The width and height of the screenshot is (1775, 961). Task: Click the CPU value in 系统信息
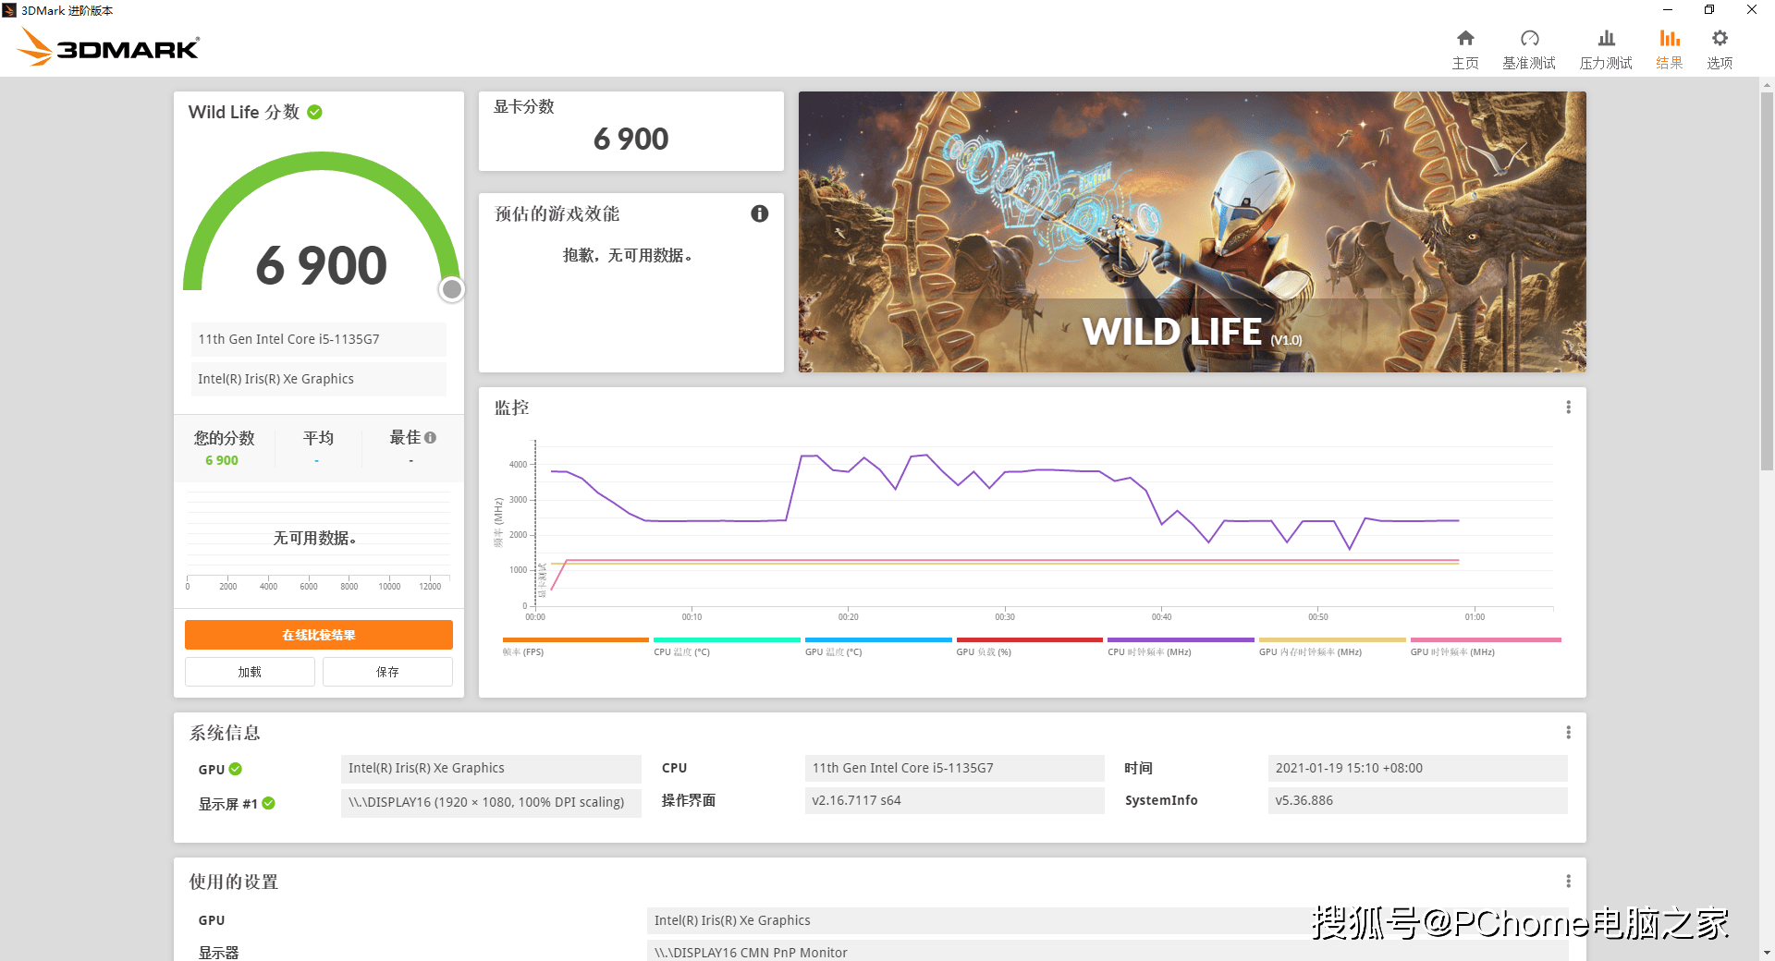(x=954, y=768)
